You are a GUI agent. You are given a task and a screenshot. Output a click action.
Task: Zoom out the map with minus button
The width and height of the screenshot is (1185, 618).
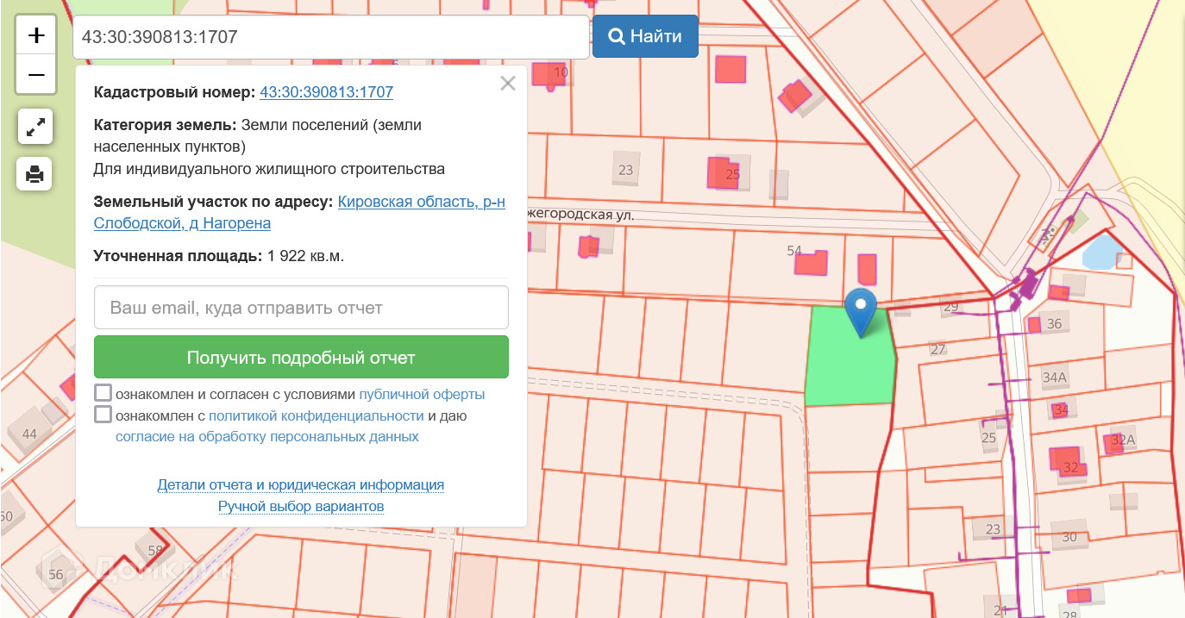[36, 75]
